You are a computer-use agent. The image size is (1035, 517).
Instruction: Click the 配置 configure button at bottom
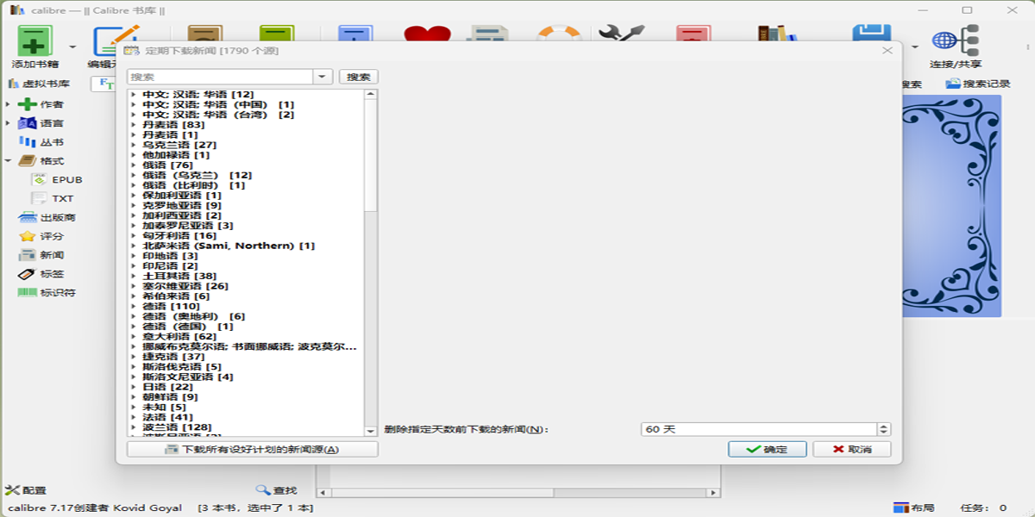pos(26,490)
